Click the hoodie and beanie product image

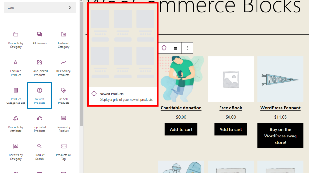click(x=181, y=167)
